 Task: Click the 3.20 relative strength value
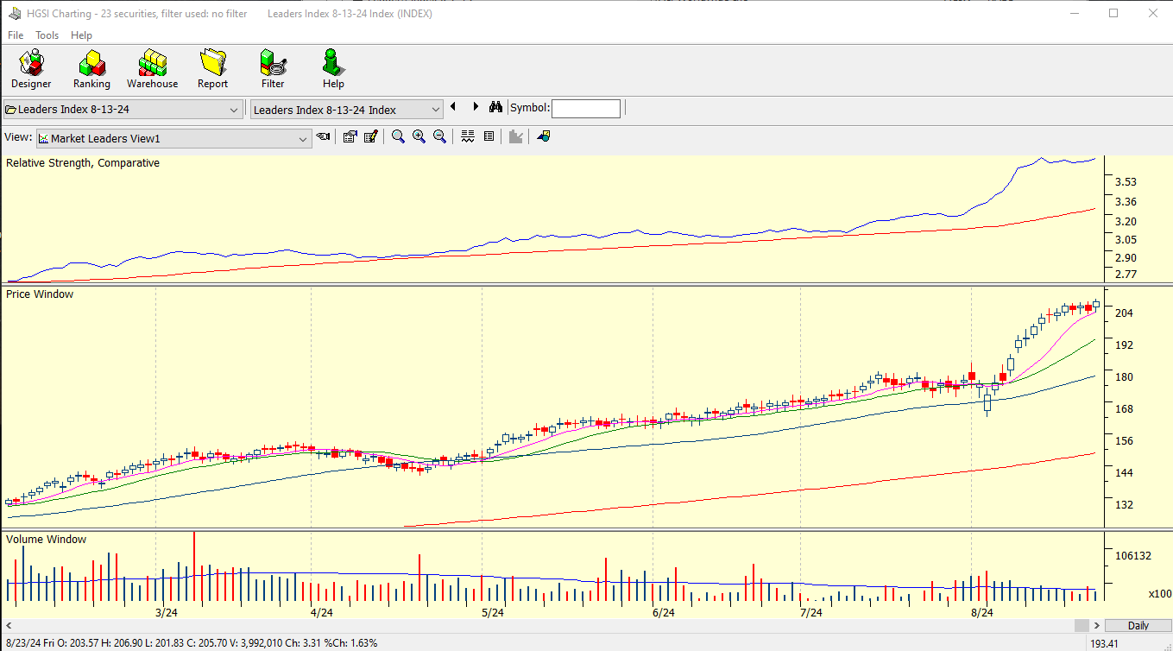[x=1126, y=221]
